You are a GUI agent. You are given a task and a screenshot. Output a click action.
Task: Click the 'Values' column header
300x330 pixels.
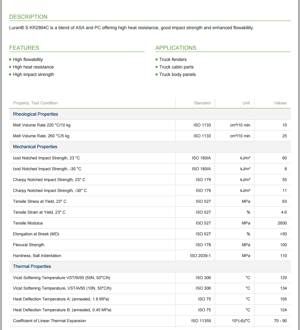pyautogui.click(x=280, y=103)
